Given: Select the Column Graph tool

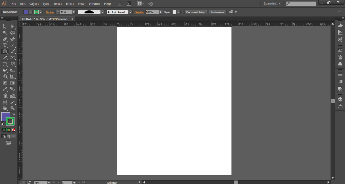Looking at the screenshot, I should click(x=13, y=95).
